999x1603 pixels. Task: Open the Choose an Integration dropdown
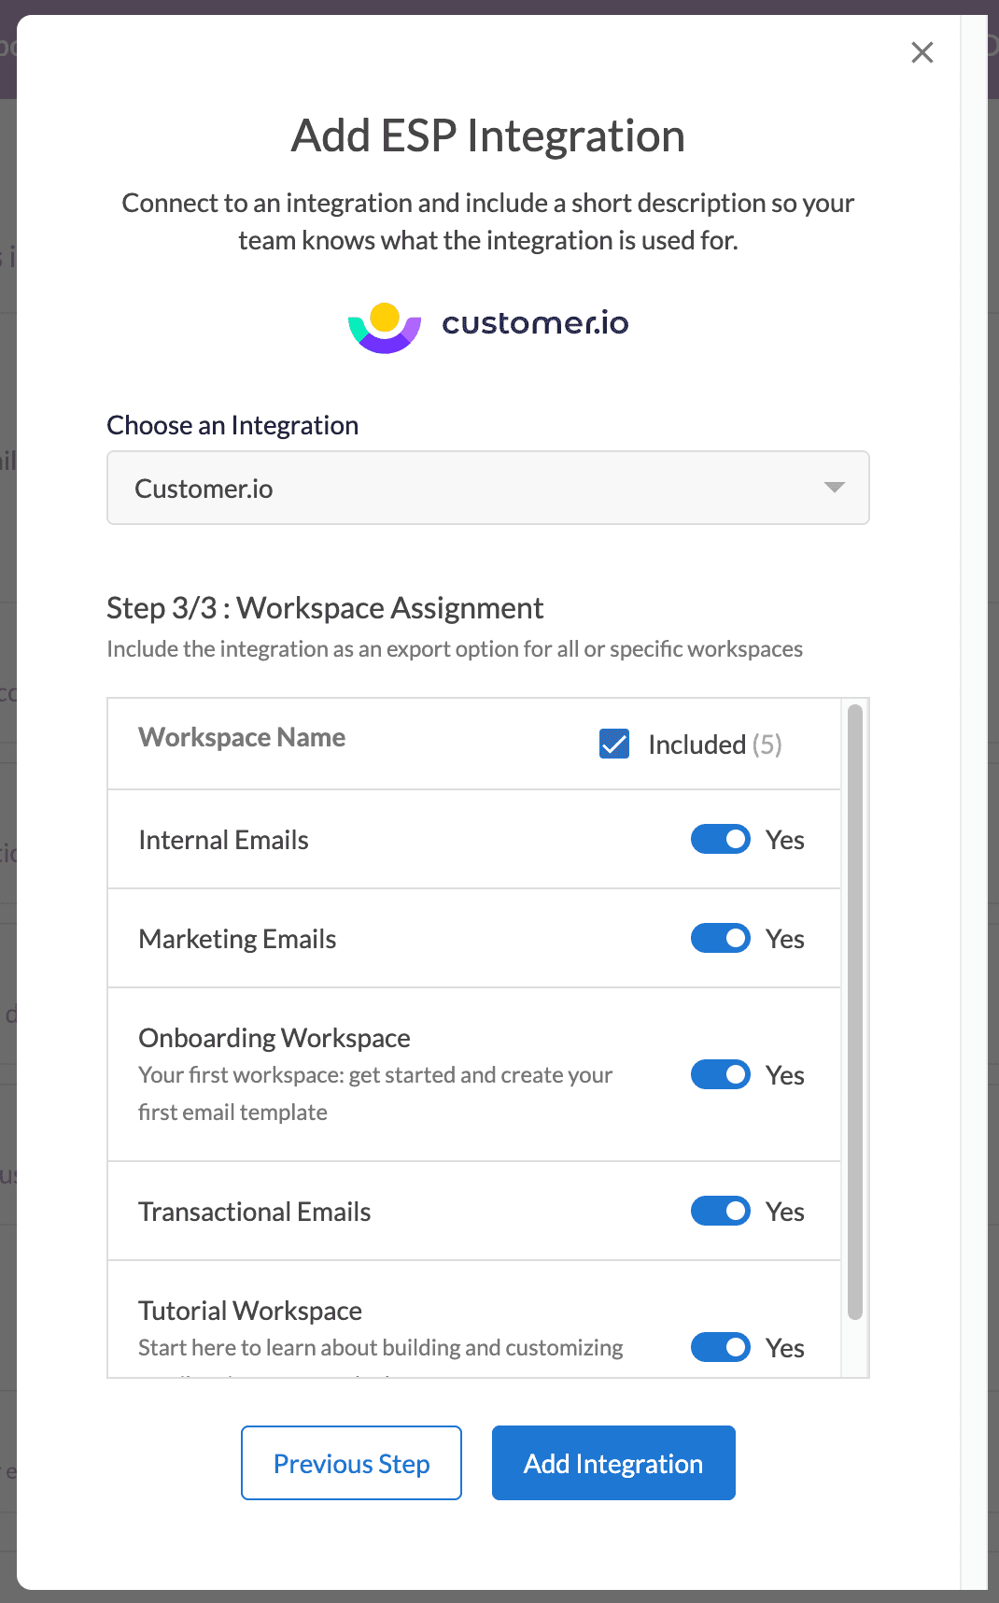coord(488,488)
